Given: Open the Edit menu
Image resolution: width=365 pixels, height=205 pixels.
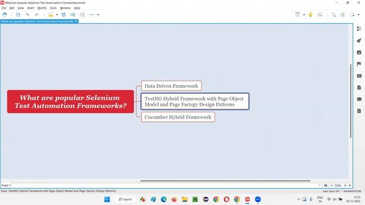Looking at the screenshot, I should (x=12, y=8).
